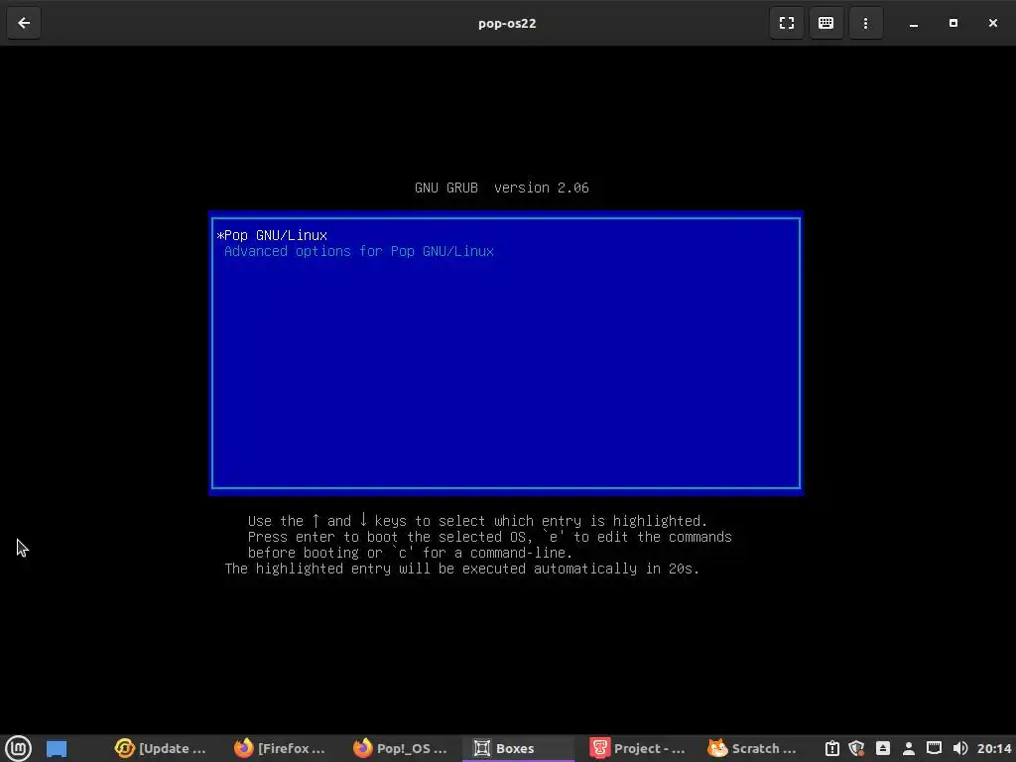Switch to the Project taskbar window
Viewport: 1016px width, 762px height.
click(x=637, y=748)
